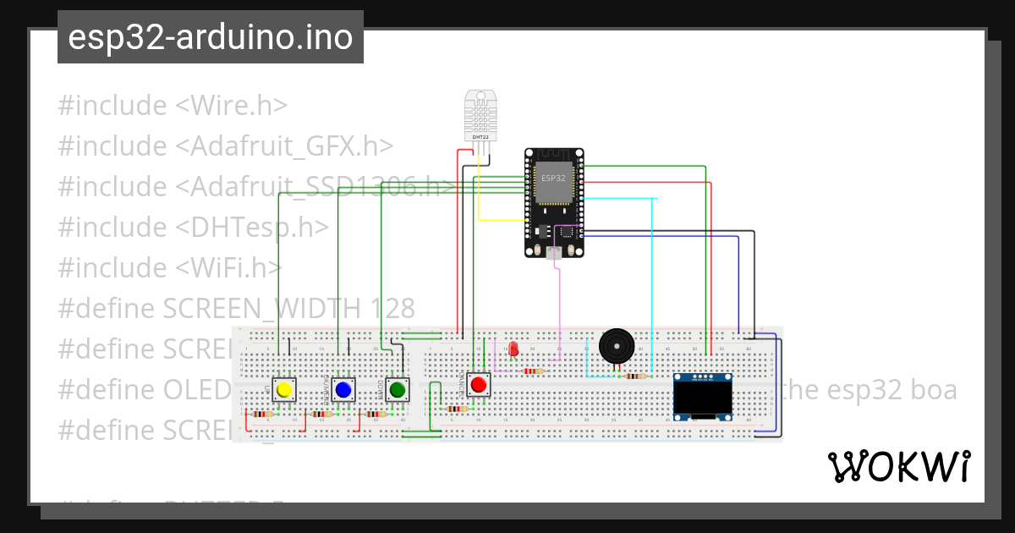Click the resistor under the CANCEL button
1015x533 pixels.
point(457,409)
